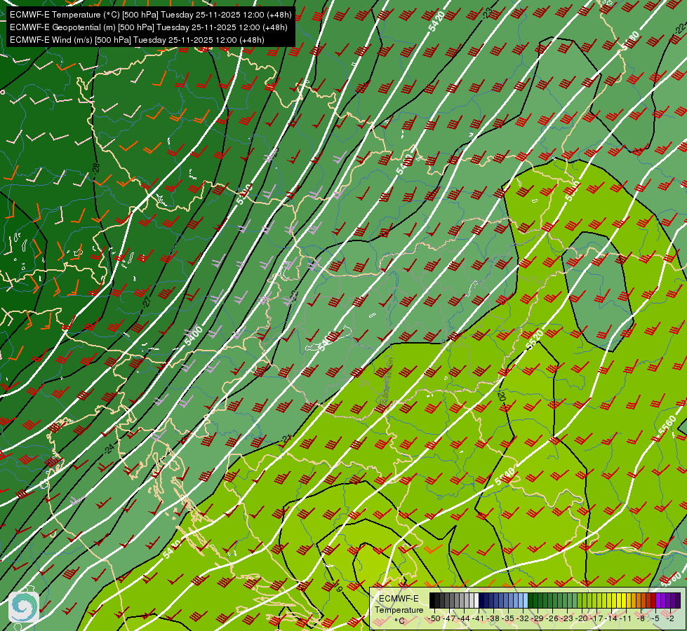The width and height of the screenshot is (687, 631).
Task: Pick the dark purple swatch at legend's warm end
Action: click(679, 600)
